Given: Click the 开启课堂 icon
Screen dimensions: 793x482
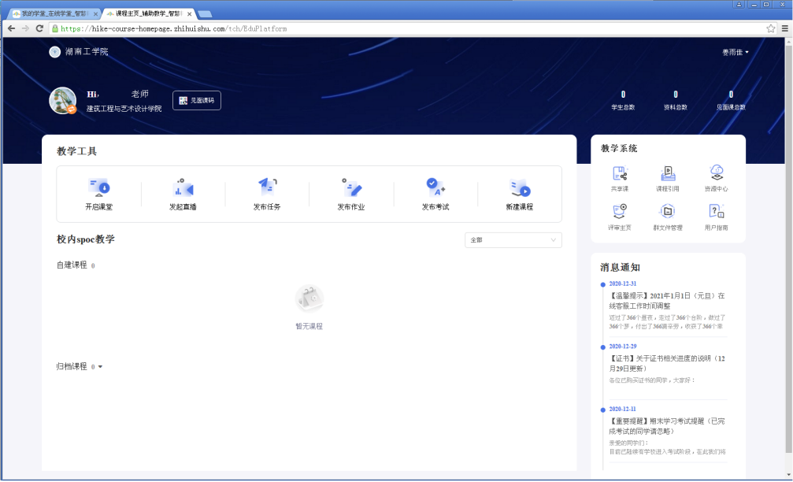Looking at the screenshot, I should click(x=99, y=188).
